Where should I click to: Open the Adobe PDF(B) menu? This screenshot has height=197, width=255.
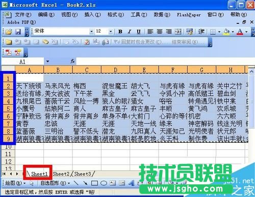pos(21,22)
